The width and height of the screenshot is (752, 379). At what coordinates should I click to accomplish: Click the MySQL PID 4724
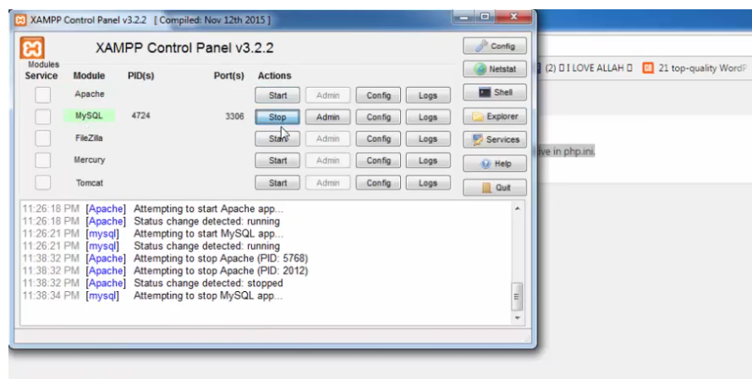[141, 116]
